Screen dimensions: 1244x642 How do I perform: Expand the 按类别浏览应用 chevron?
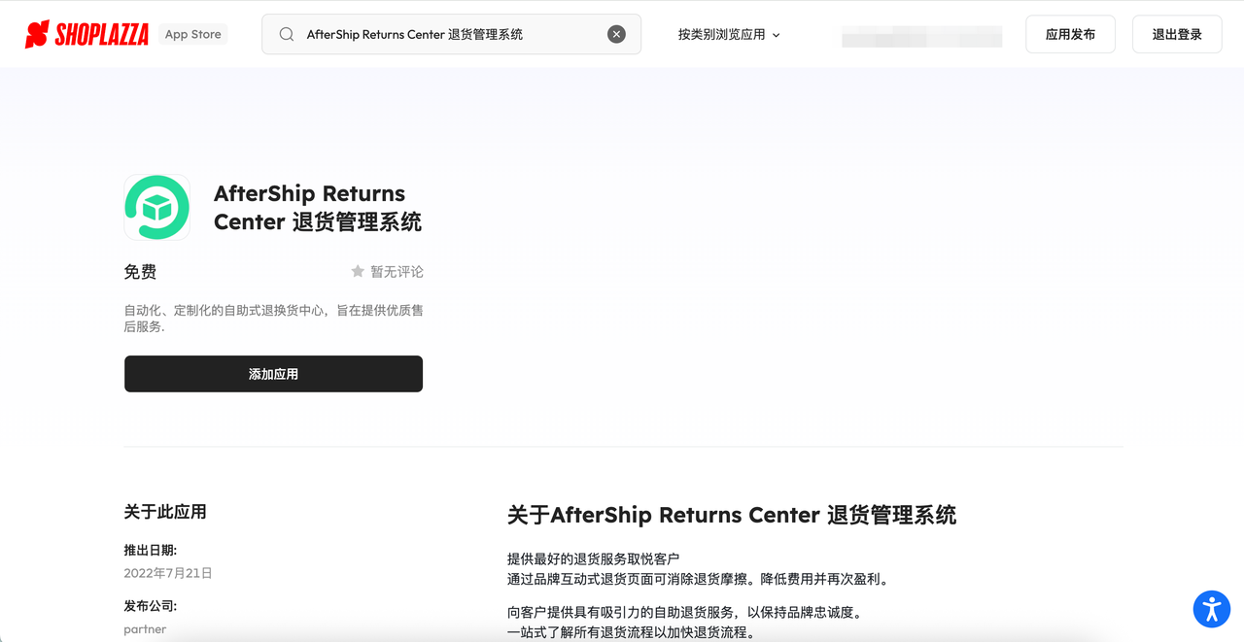point(775,33)
